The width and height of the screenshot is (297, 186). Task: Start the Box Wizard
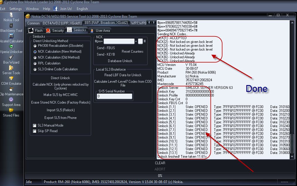pos(11,57)
